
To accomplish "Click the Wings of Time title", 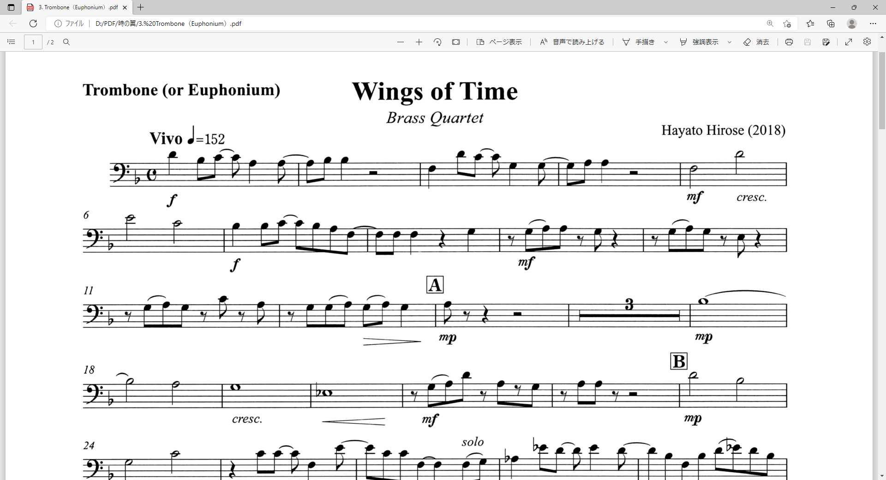I will [x=435, y=91].
